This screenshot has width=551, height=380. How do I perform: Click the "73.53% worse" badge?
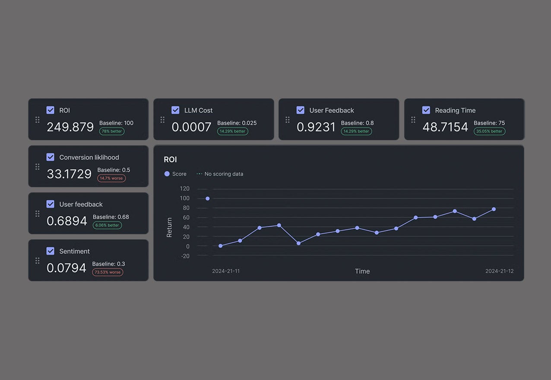tap(108, 272)
